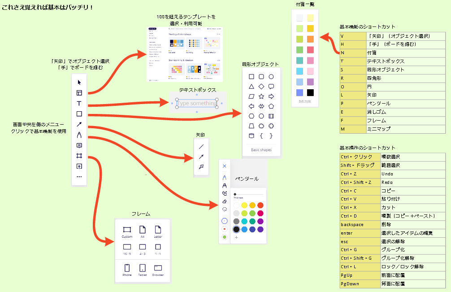
Task: Select the Frame tool icon
Action: [x=79, y=156]
